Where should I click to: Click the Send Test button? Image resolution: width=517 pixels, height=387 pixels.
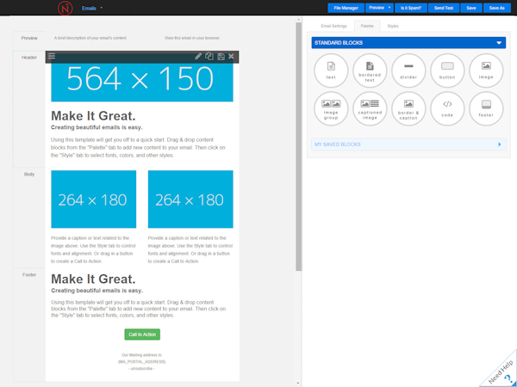click(444, 8)
